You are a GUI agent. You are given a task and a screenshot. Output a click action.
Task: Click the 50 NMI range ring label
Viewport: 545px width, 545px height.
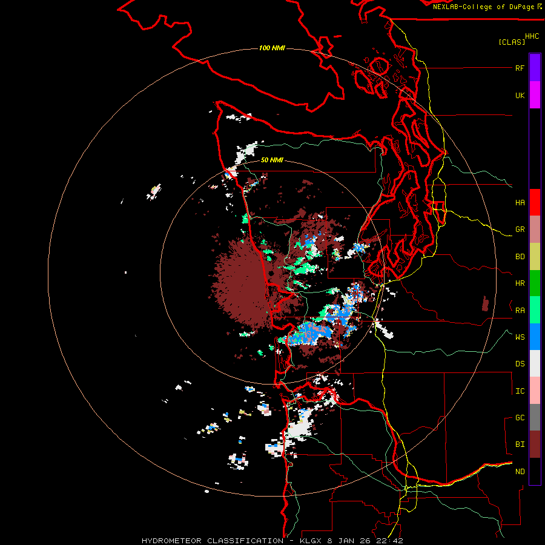click(x=272, y=160)
